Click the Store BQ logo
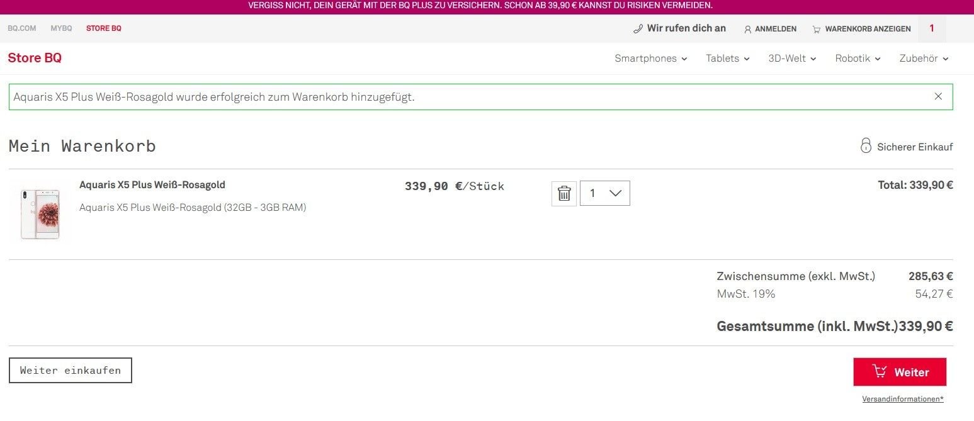 pos(35,58)
